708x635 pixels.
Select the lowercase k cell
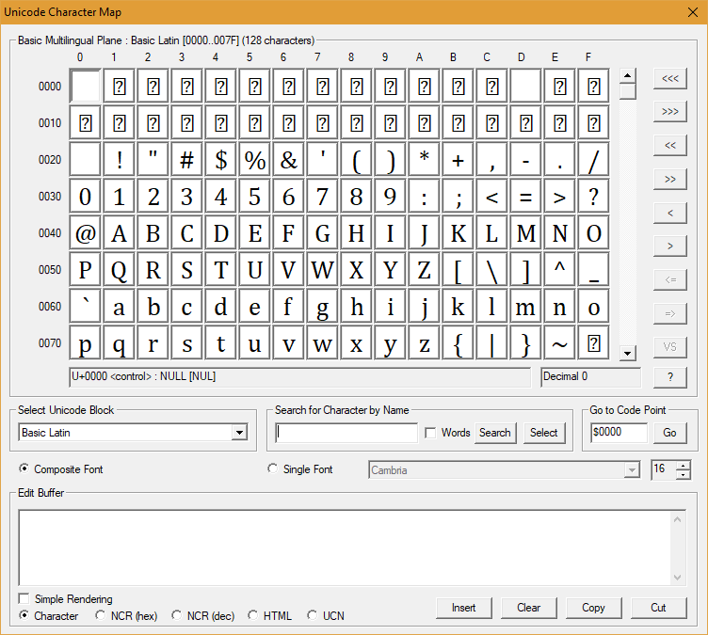(458, 307)
